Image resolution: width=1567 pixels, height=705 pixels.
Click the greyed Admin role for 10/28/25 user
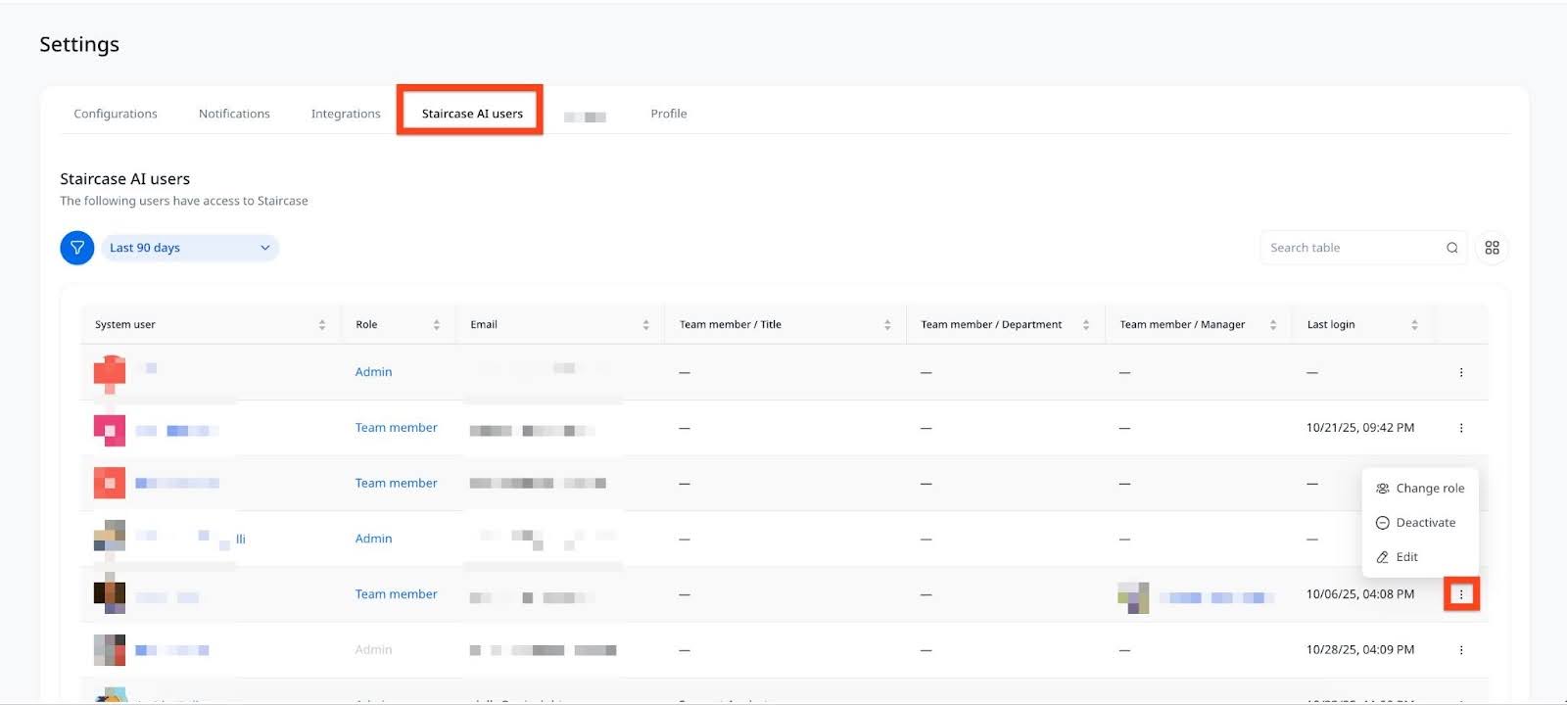pos(373,650)
